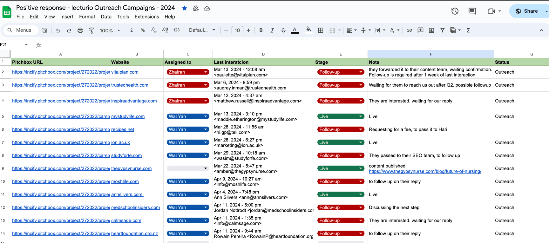The image size is (549, 243).
Task: Click the font size input field
Action: 237,30
